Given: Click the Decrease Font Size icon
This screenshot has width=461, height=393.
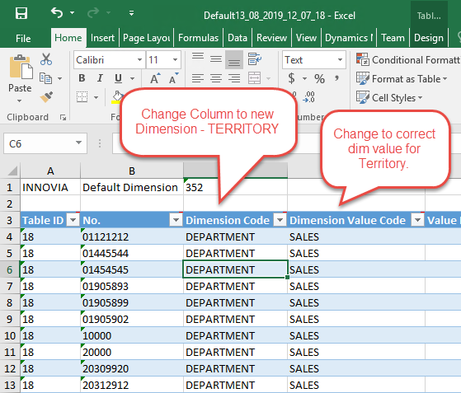Looking at the screenshot, I should [174, 78].
